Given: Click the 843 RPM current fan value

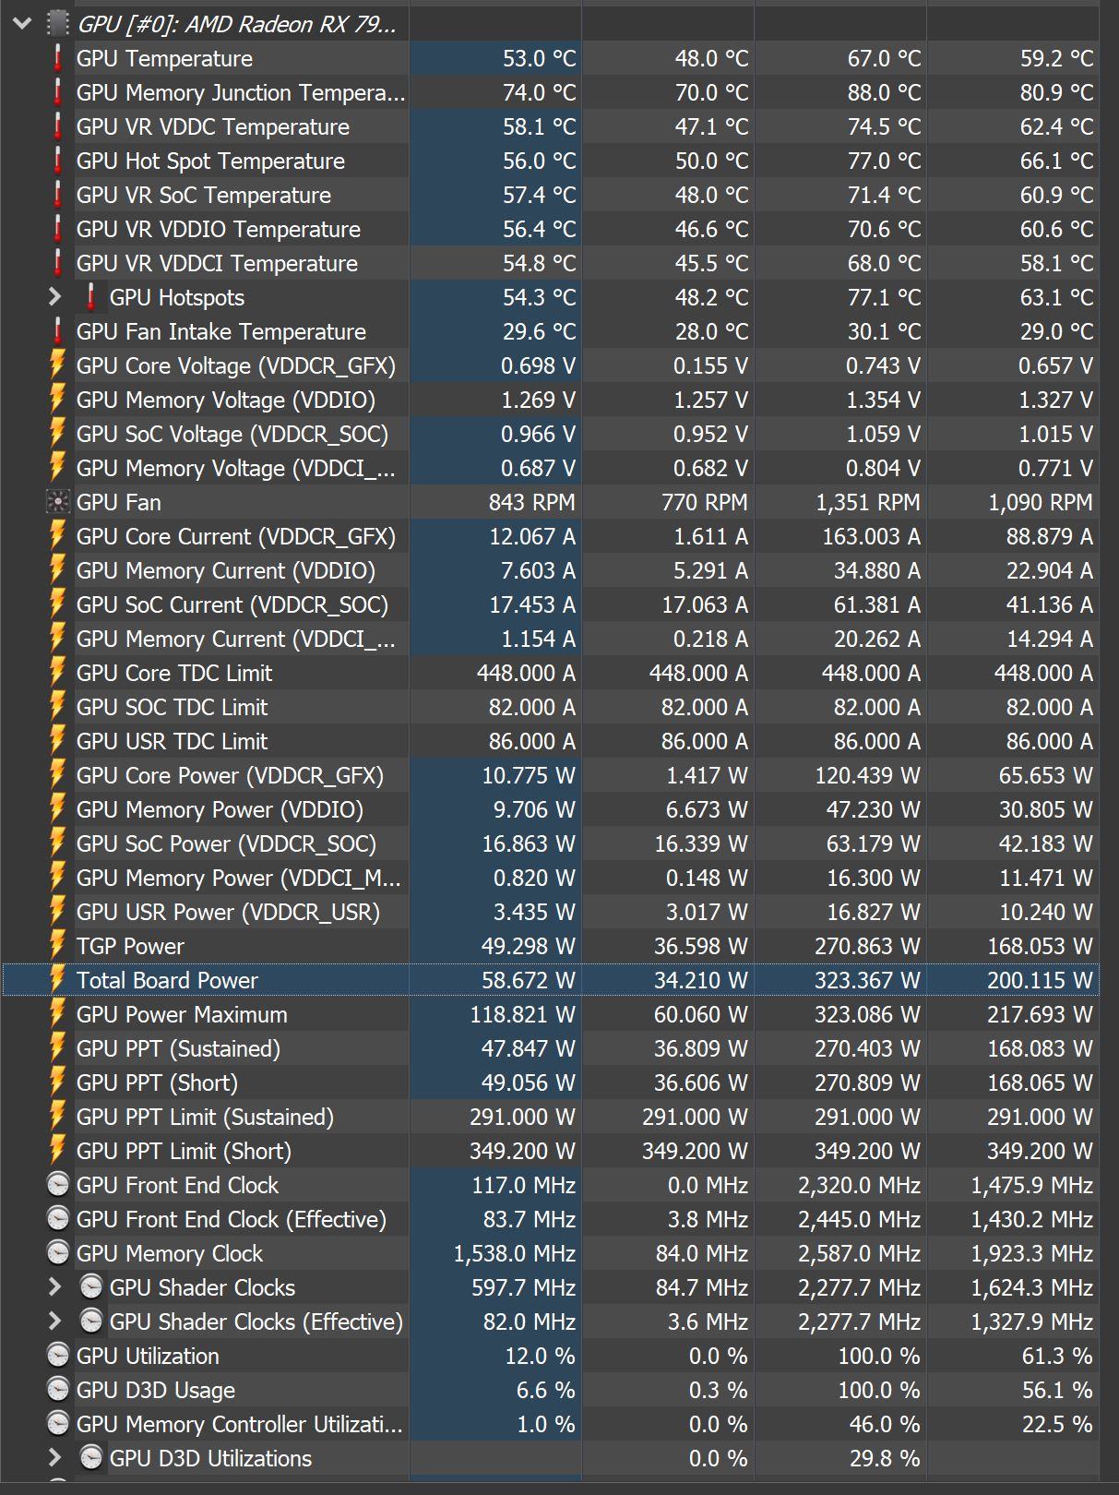Looking at the screenshot, I should [531, 502].
